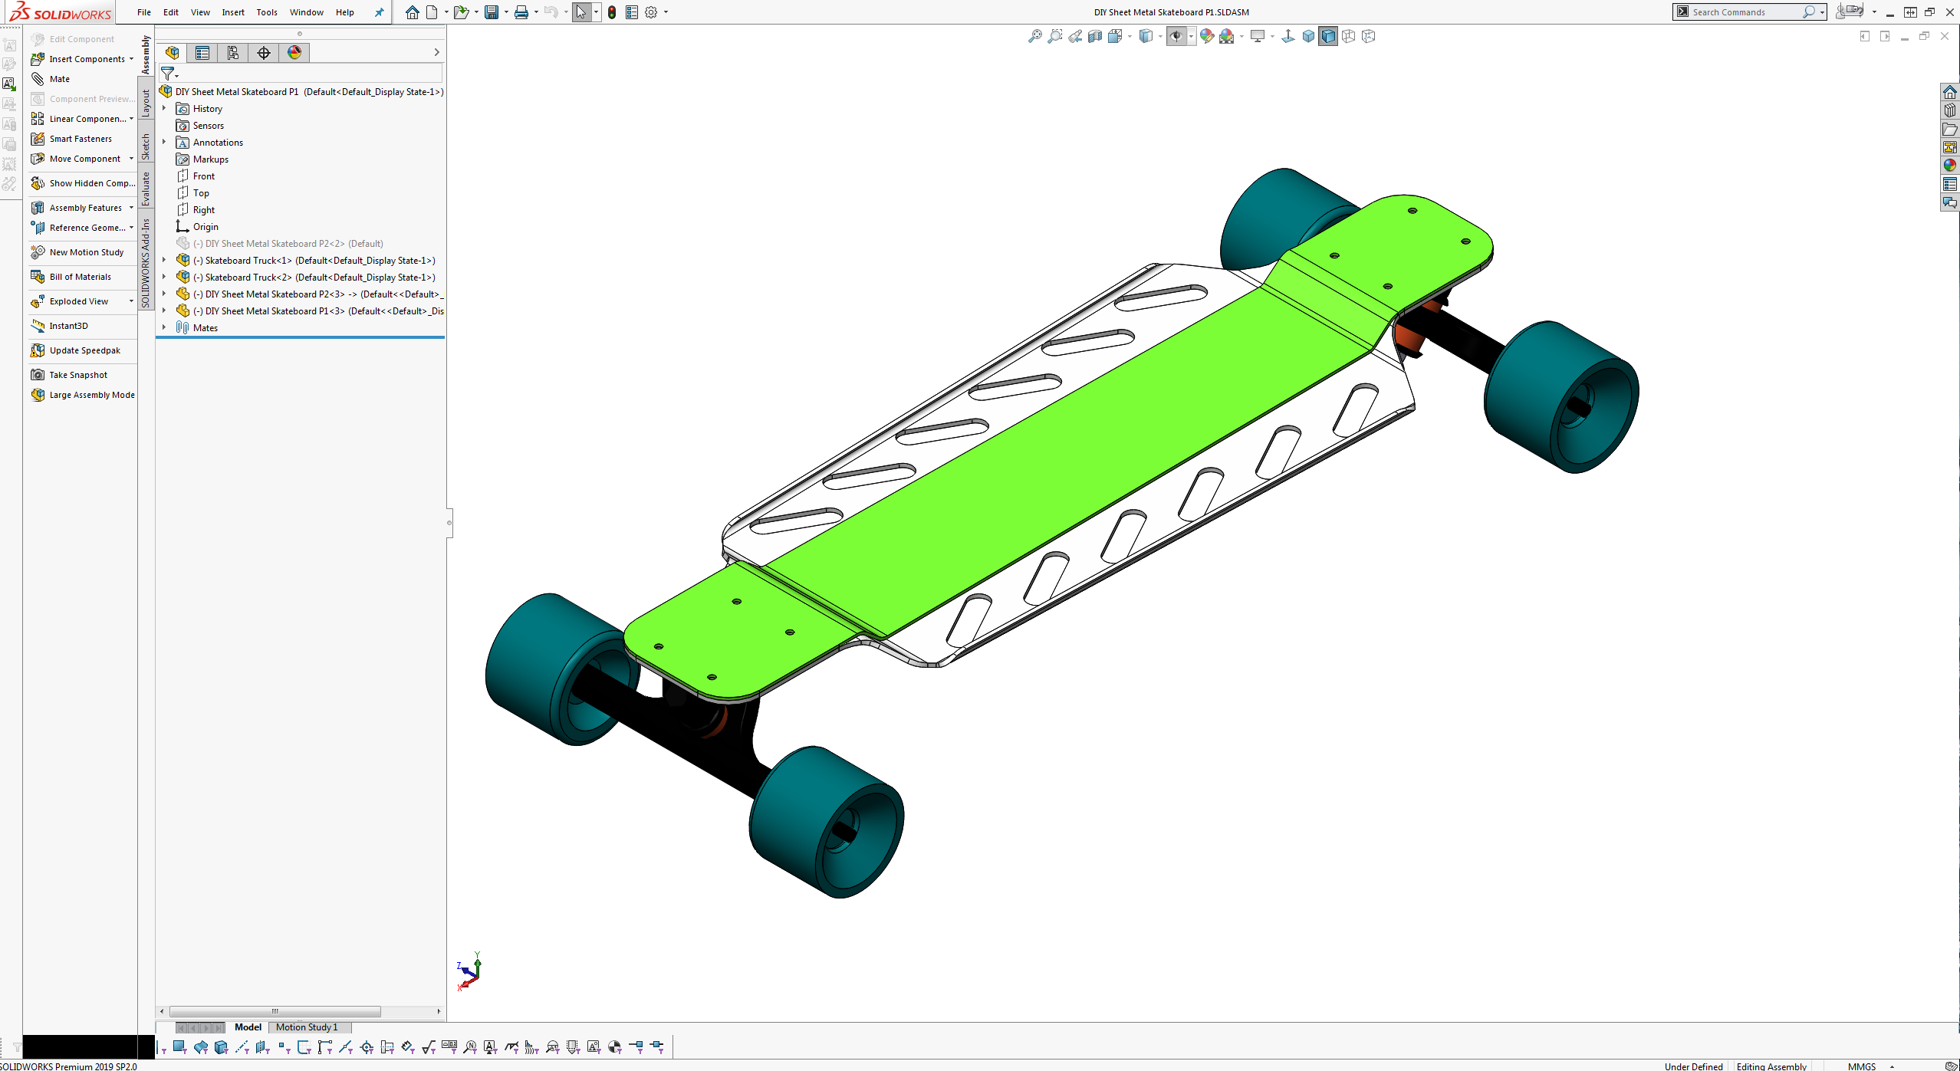Return to Previous View via telescope icon
Screen dimensions: 1960x1071
[x=1075, y=36]
